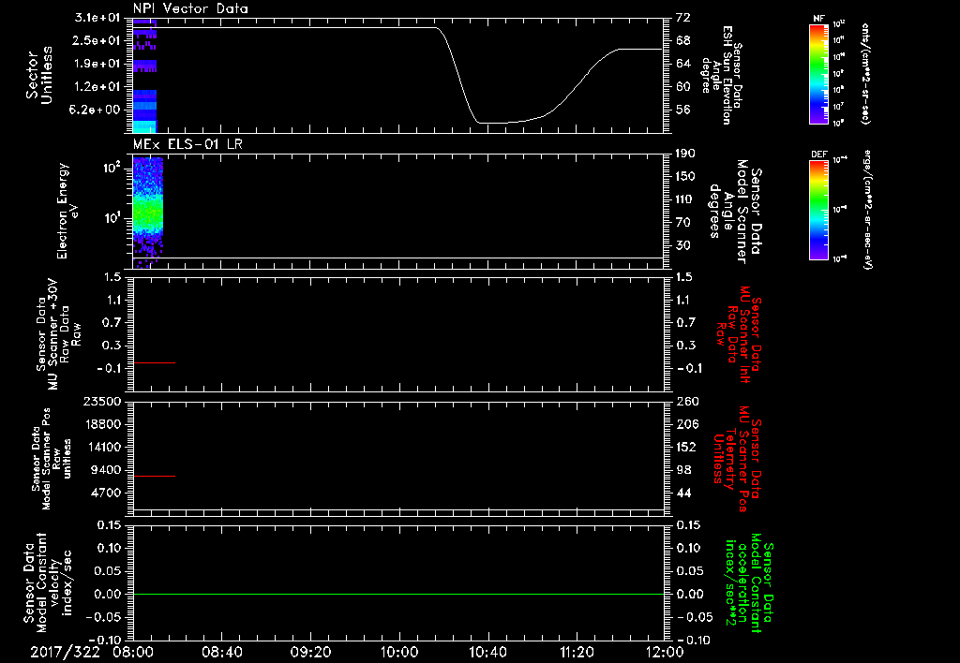
Task: Click the '4700' scanner position tick value
Action: coord(106,493)
